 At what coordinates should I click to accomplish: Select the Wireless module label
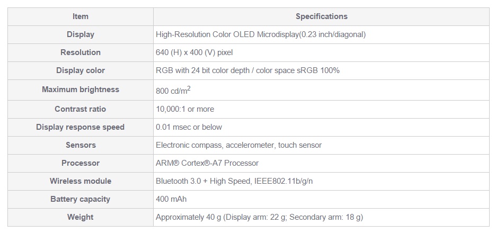click(x=81, y=181)
